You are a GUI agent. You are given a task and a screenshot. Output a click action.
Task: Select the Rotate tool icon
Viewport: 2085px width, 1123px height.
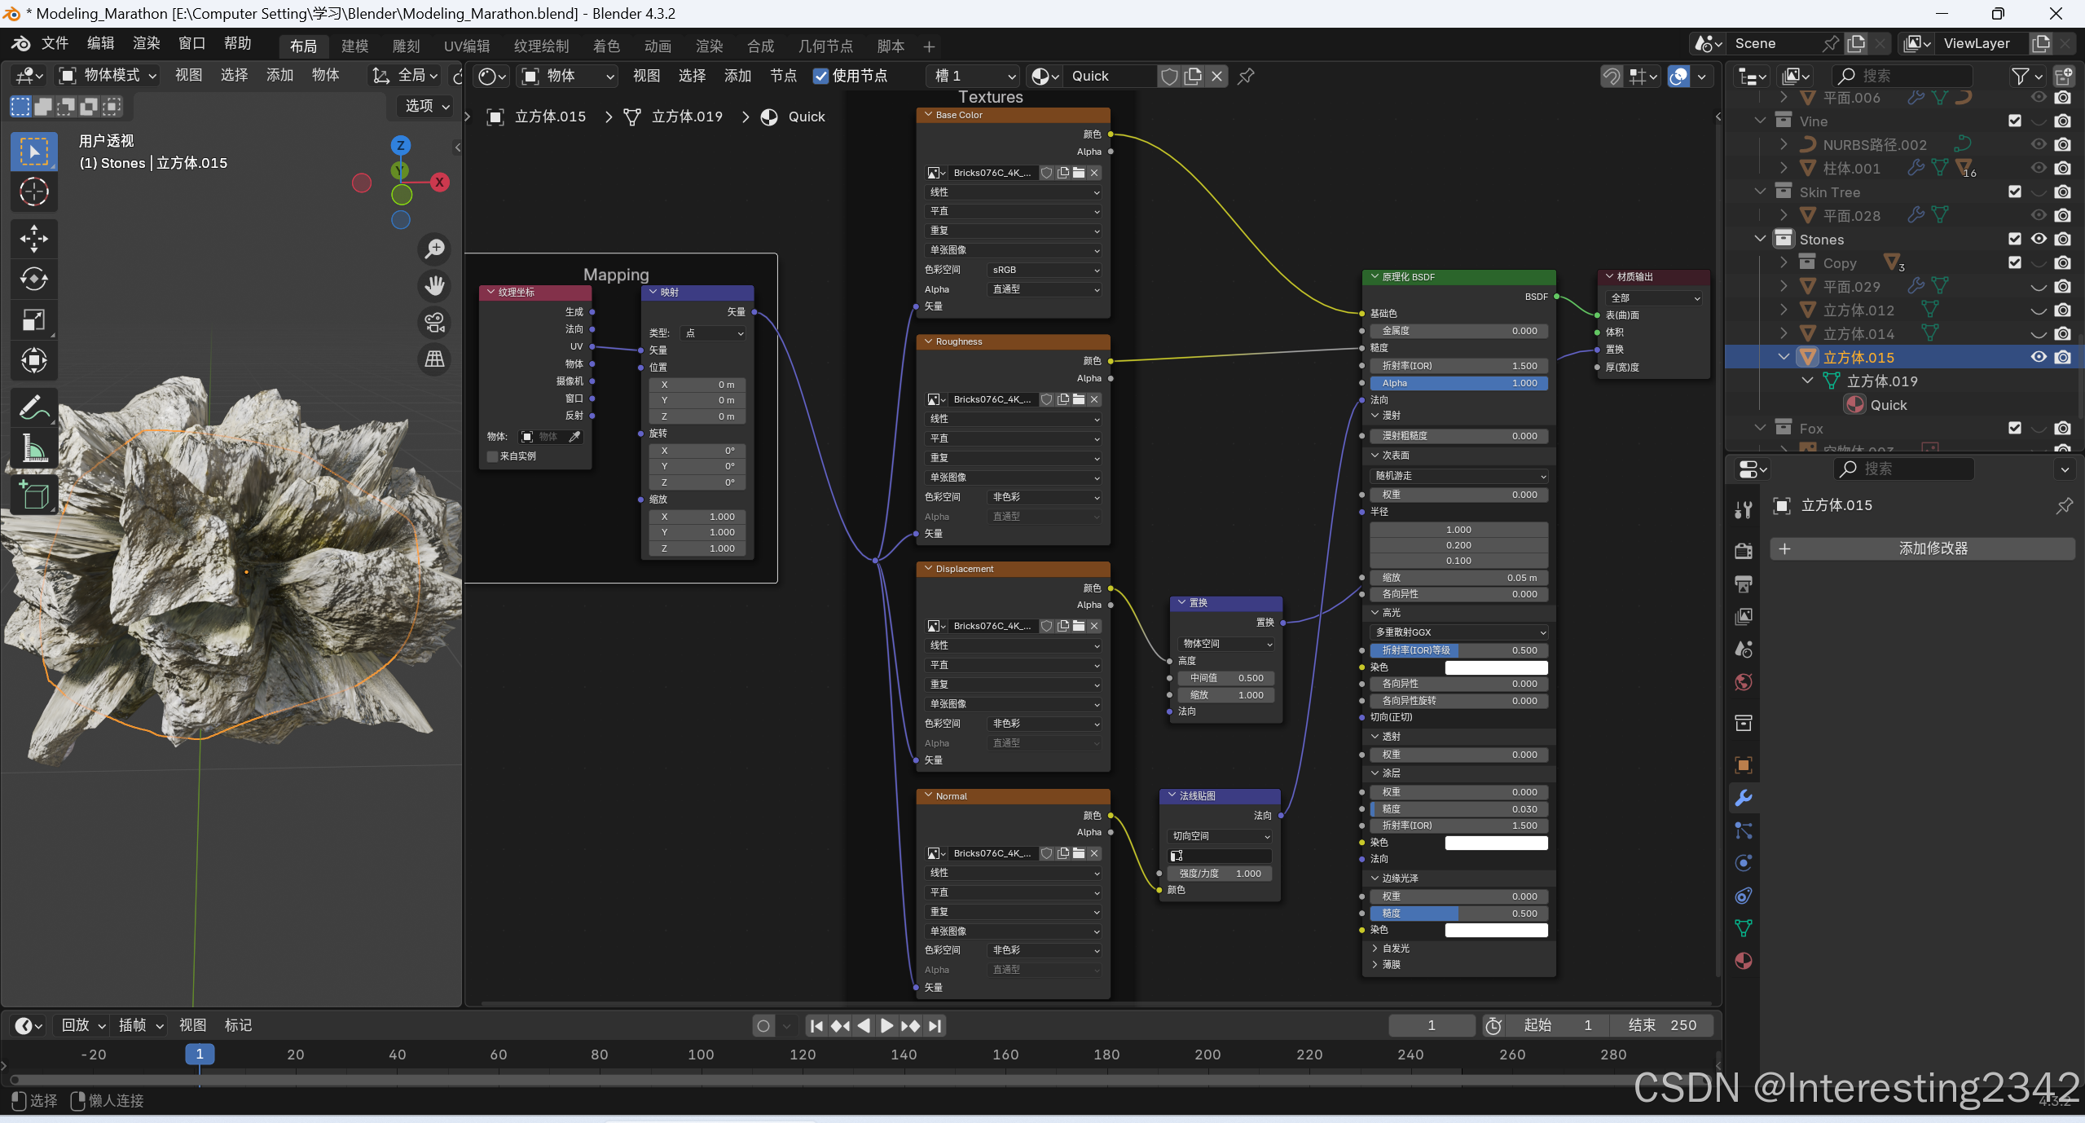(x=33, y=280)
